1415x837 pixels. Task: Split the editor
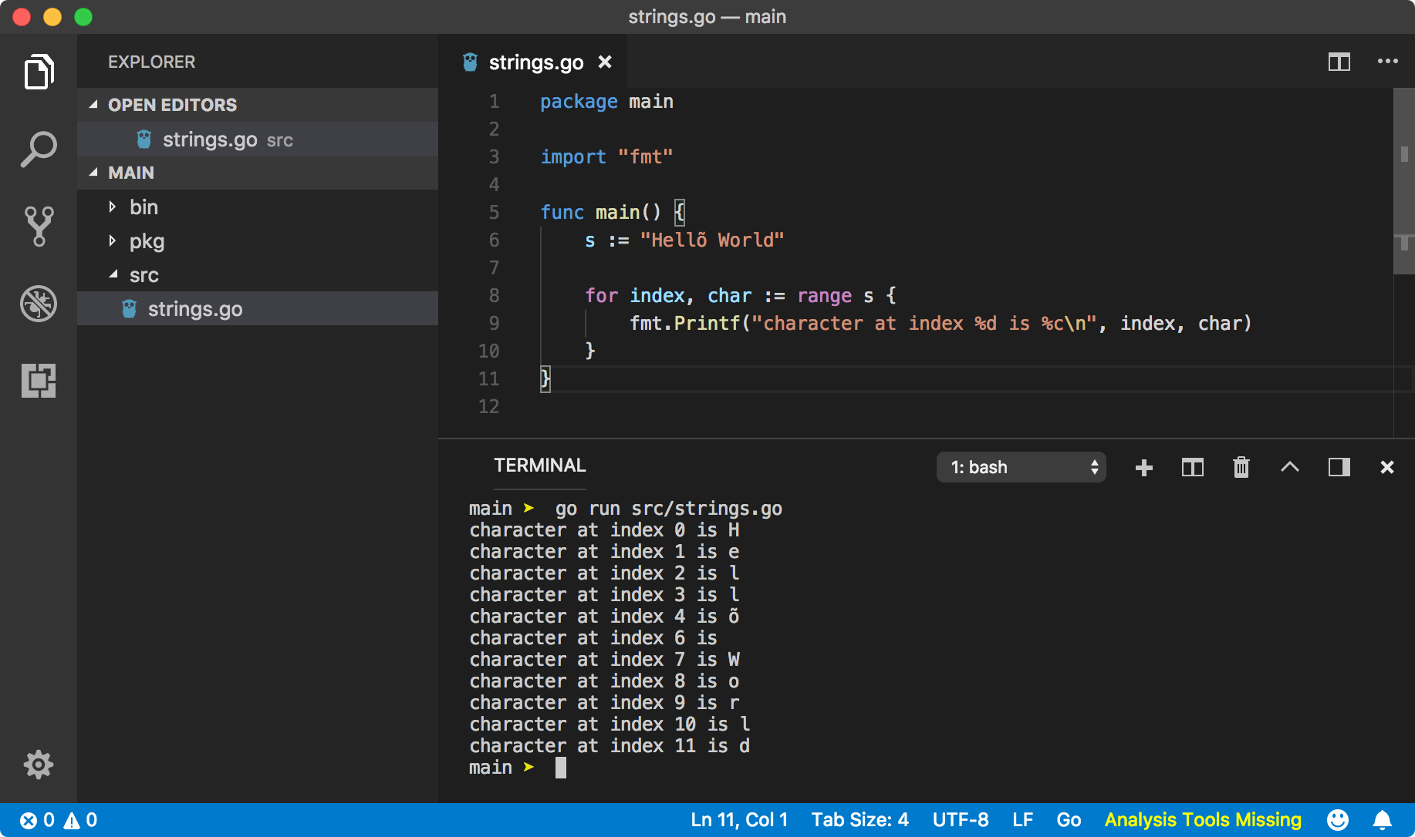(x=1339, y=62)
